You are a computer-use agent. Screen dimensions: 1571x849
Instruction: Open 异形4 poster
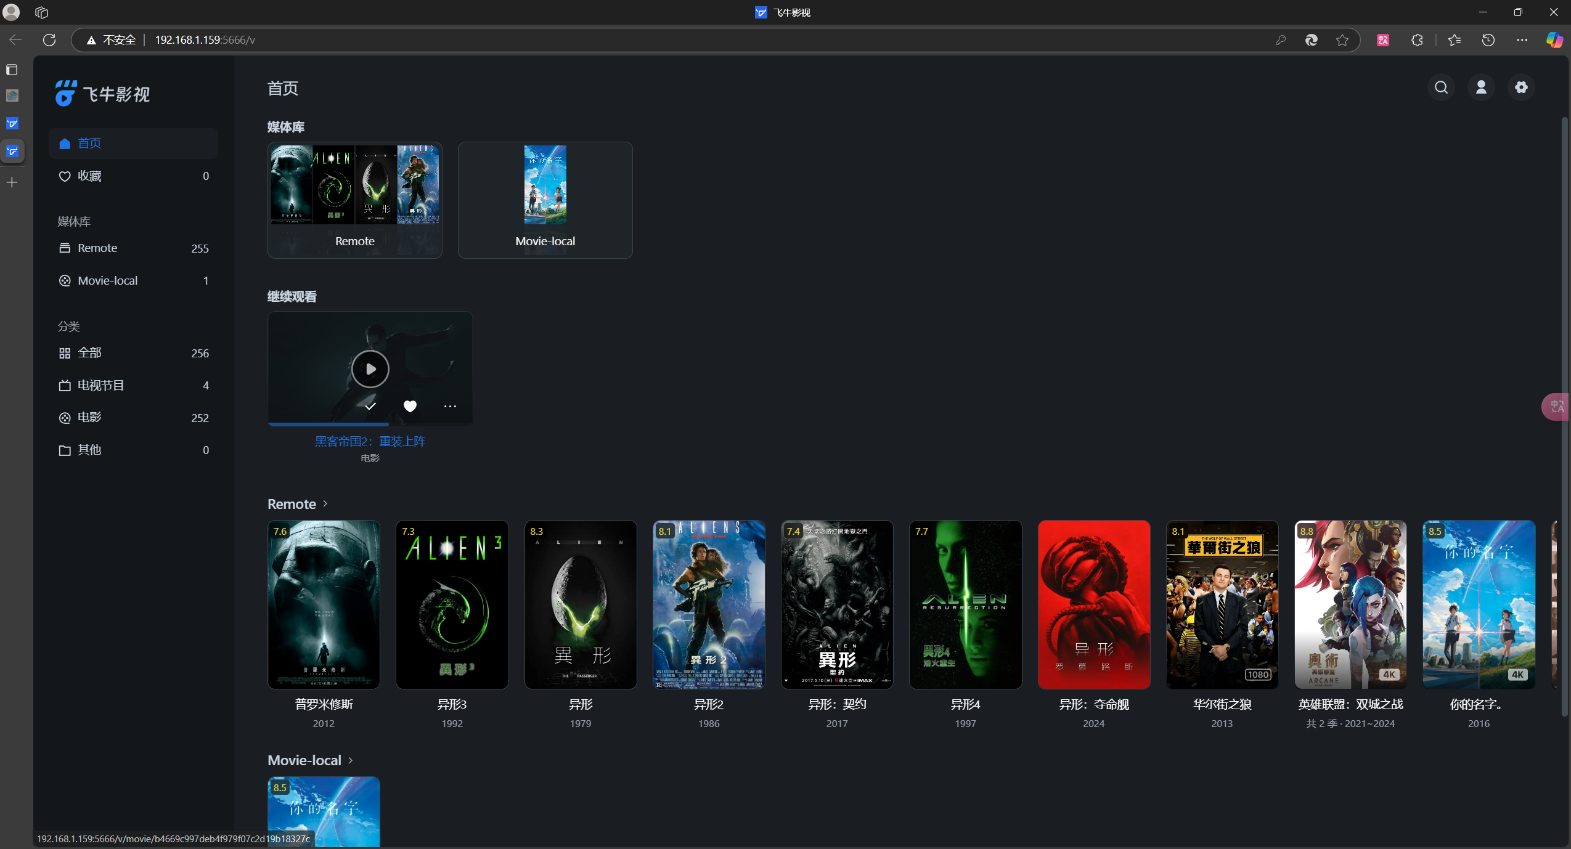click(965, 604)
